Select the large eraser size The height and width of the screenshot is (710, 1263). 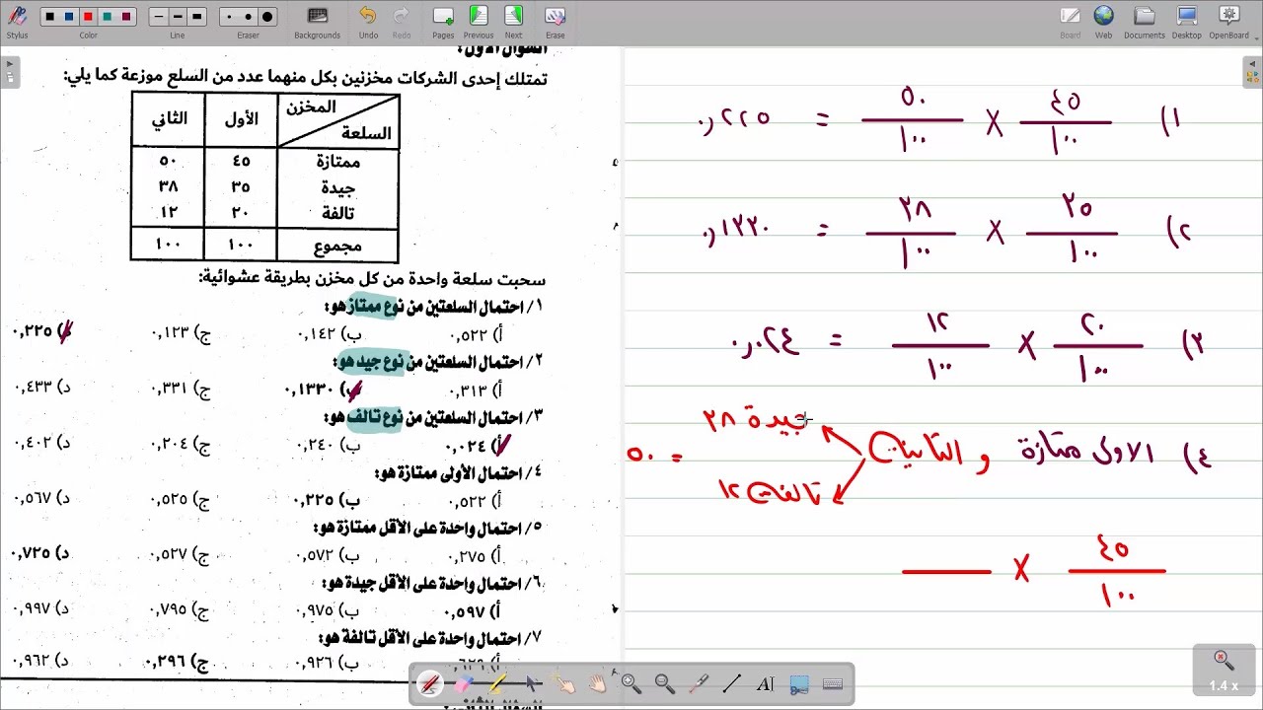point(267,17)
